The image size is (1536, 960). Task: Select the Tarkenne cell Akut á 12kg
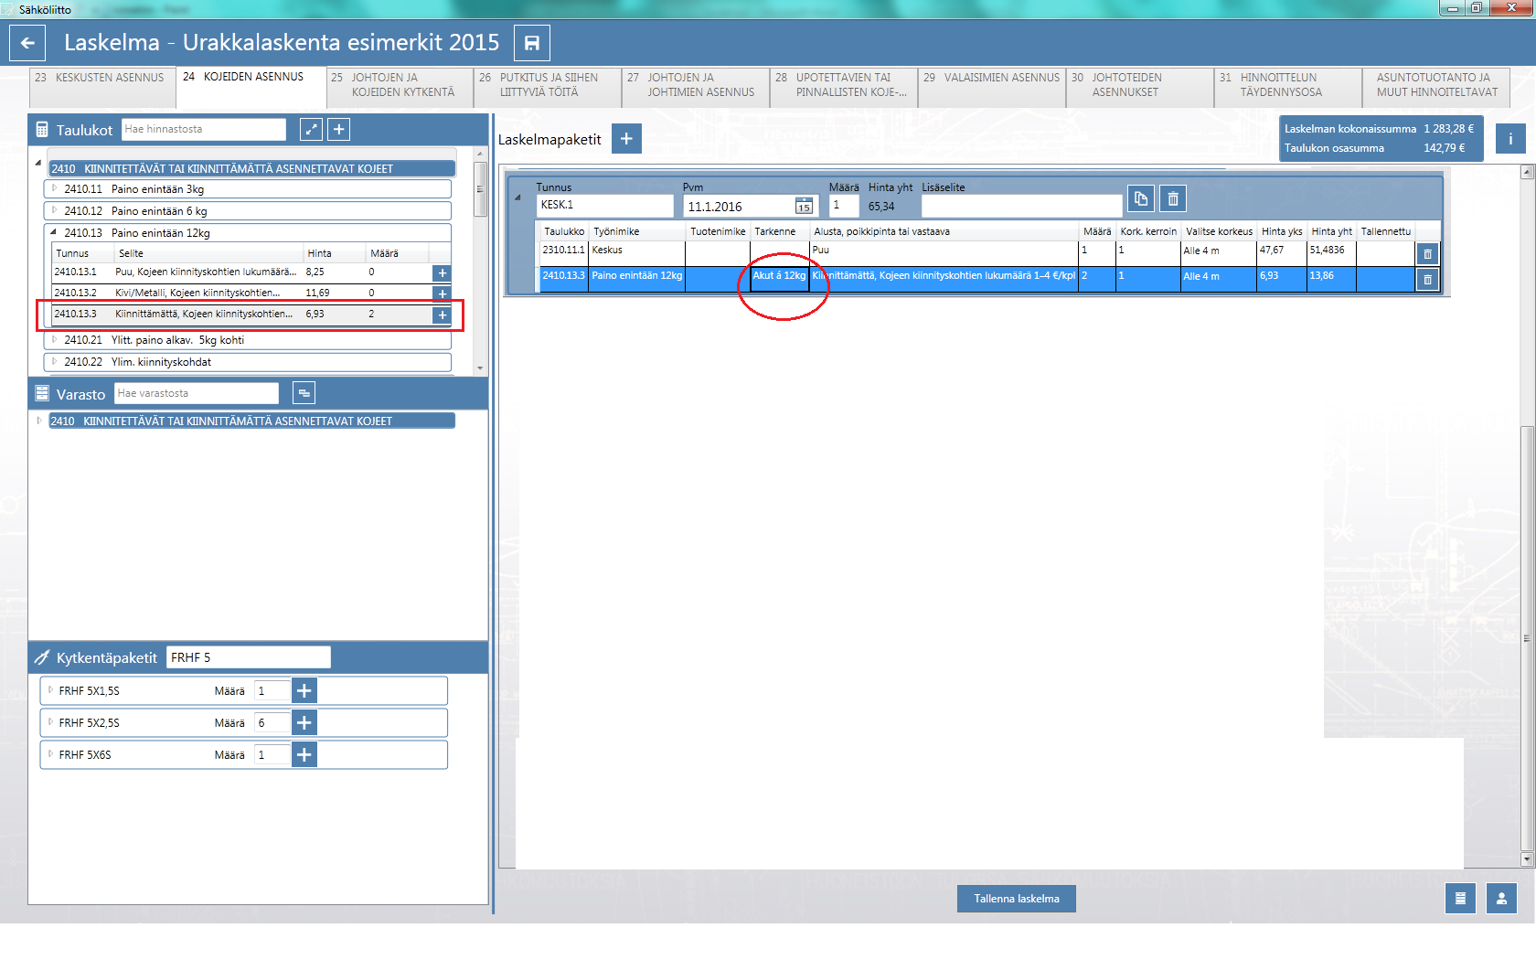[780, 279]
